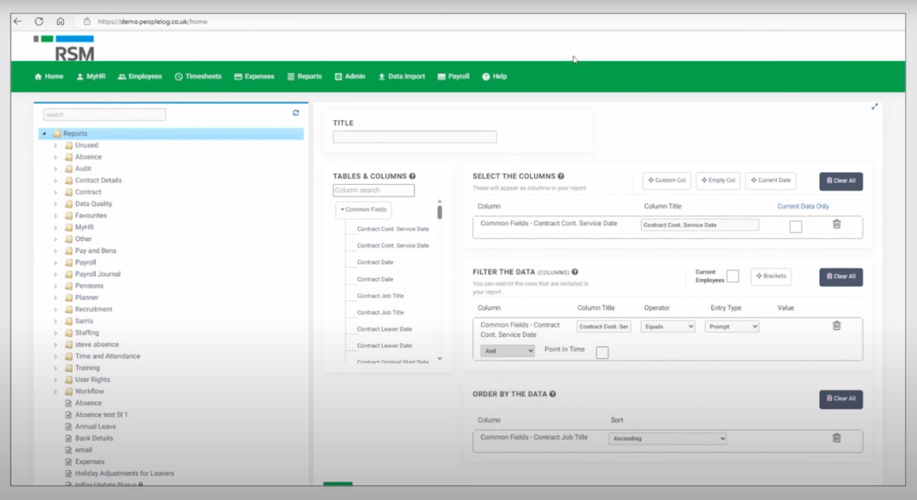This screenshot has height=500, width=917.
Task: Click the RSM logo
Action: click(64, 48)
